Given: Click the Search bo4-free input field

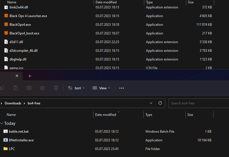Looking at the screenshot, I should tap(199, 103).
